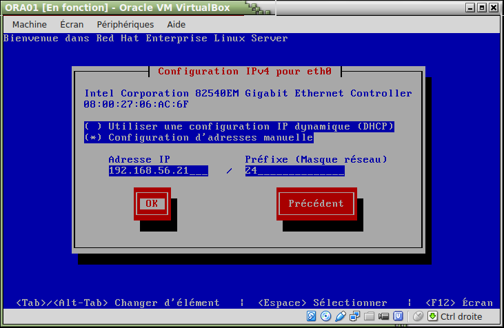This screenshot has height=328, width=504.
Task: Confirm the IPv4 settings with OK
Action: point(152,204)
